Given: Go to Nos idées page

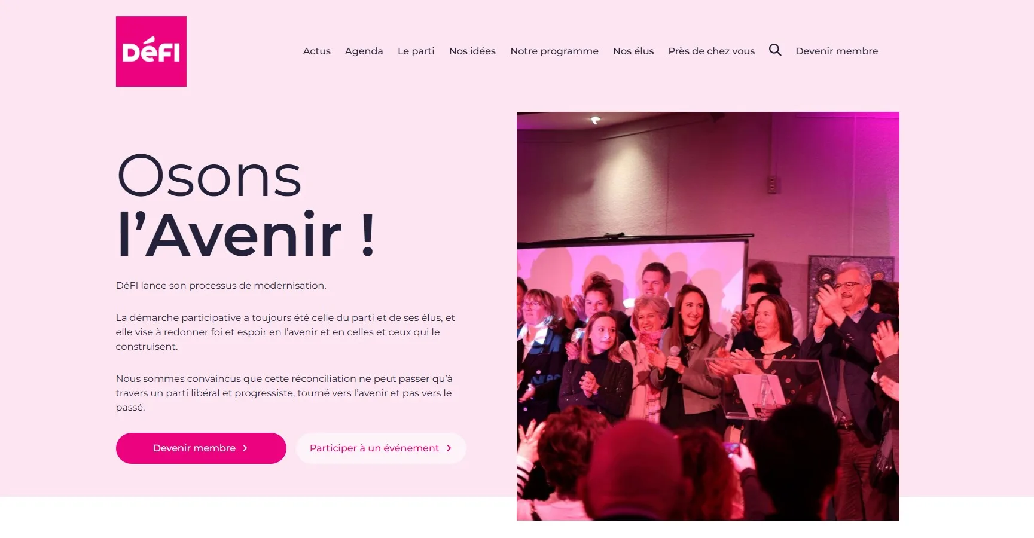Looking at the screenshot, I should (x=472, y=51).
